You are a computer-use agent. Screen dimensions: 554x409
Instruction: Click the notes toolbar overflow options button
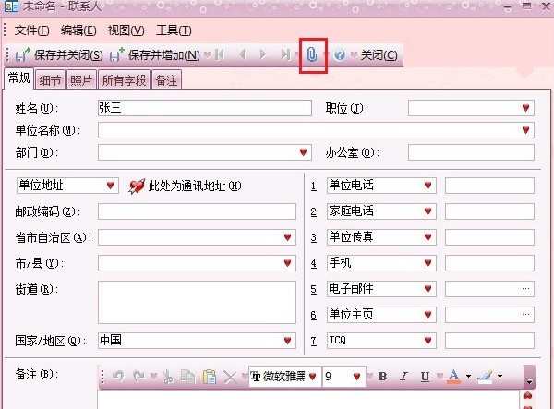pos(529,378)
